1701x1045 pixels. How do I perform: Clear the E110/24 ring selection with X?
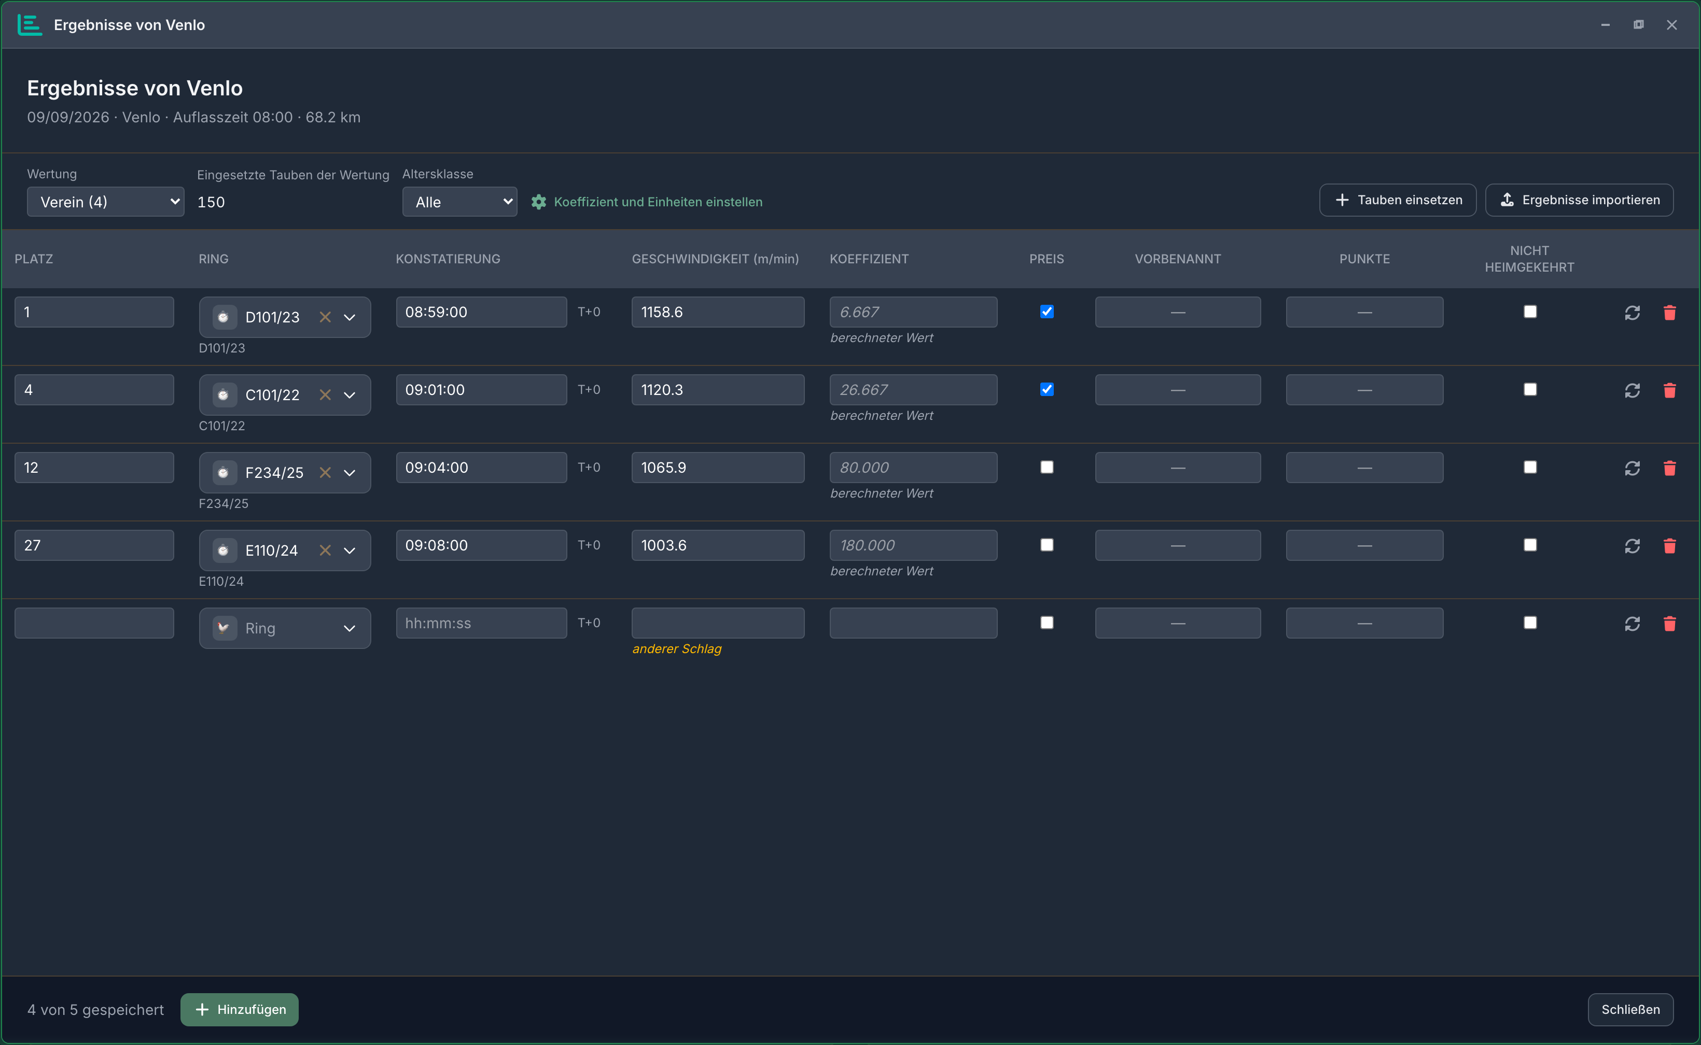tap(325, 550)
